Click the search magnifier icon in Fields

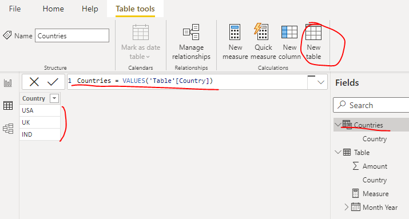(342, 105)
